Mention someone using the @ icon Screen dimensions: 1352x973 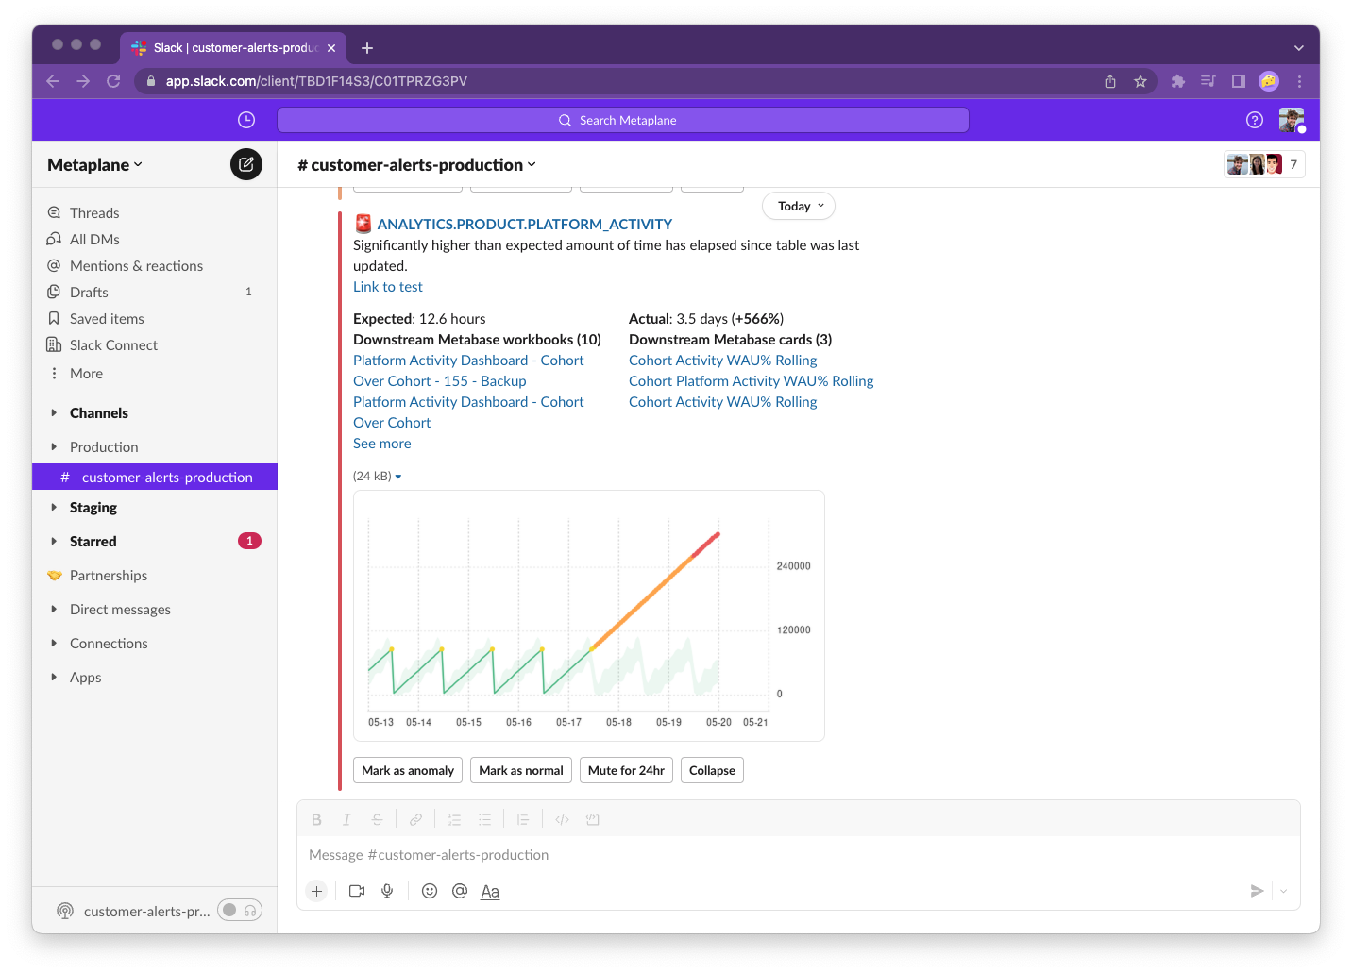[x=460, y=891]
